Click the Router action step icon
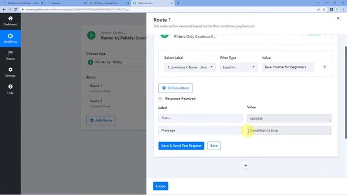Viewport: 347px width, 195px height. tap(91, 35)
